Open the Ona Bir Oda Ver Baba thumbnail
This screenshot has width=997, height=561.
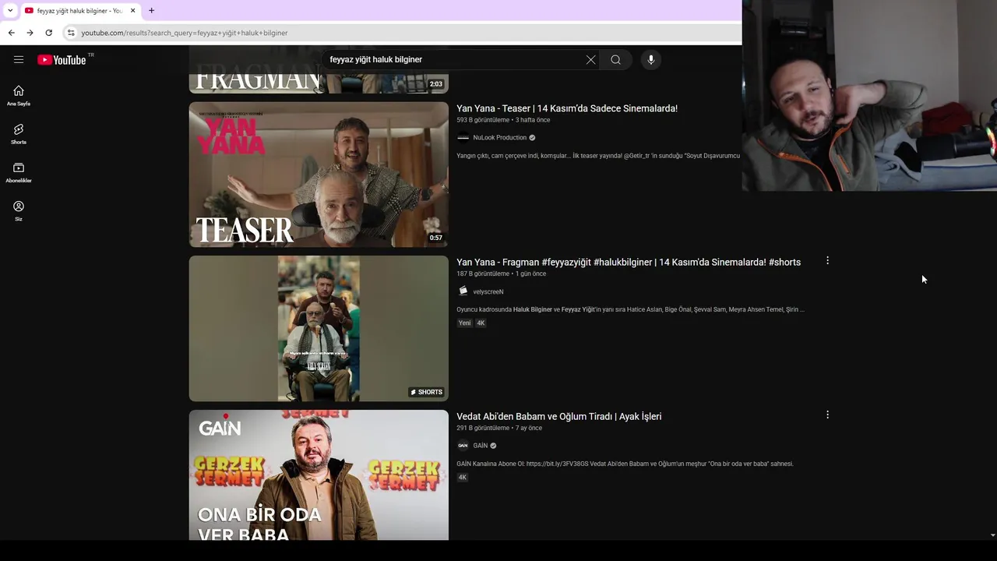click(x=319, y=475)
